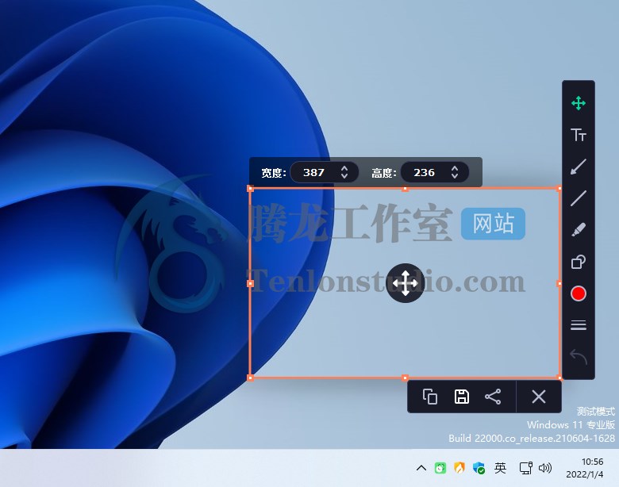Viewport: 619px width, 487px height.
Task: Show hidden system tray icons
Action: 421,468
